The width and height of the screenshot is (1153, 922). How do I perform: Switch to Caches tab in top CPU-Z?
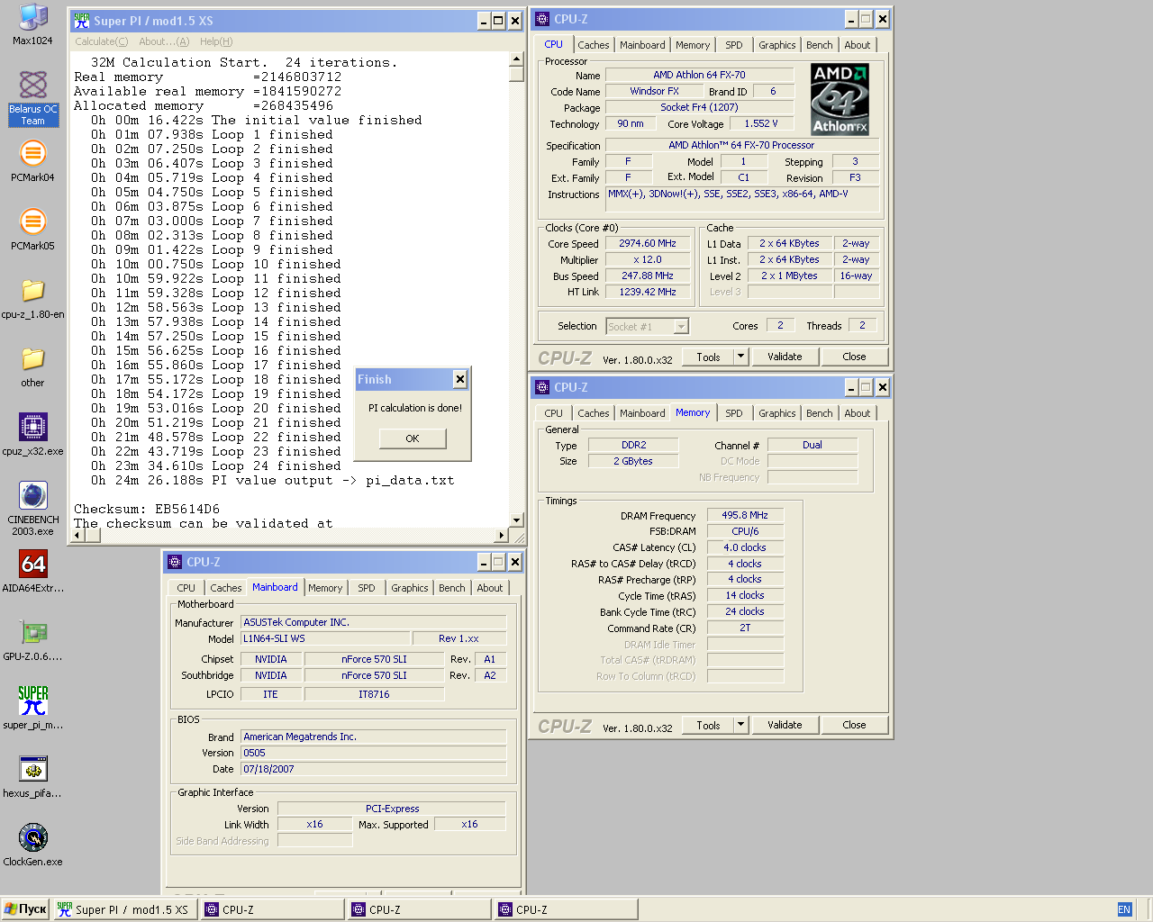tap(594, 45)
